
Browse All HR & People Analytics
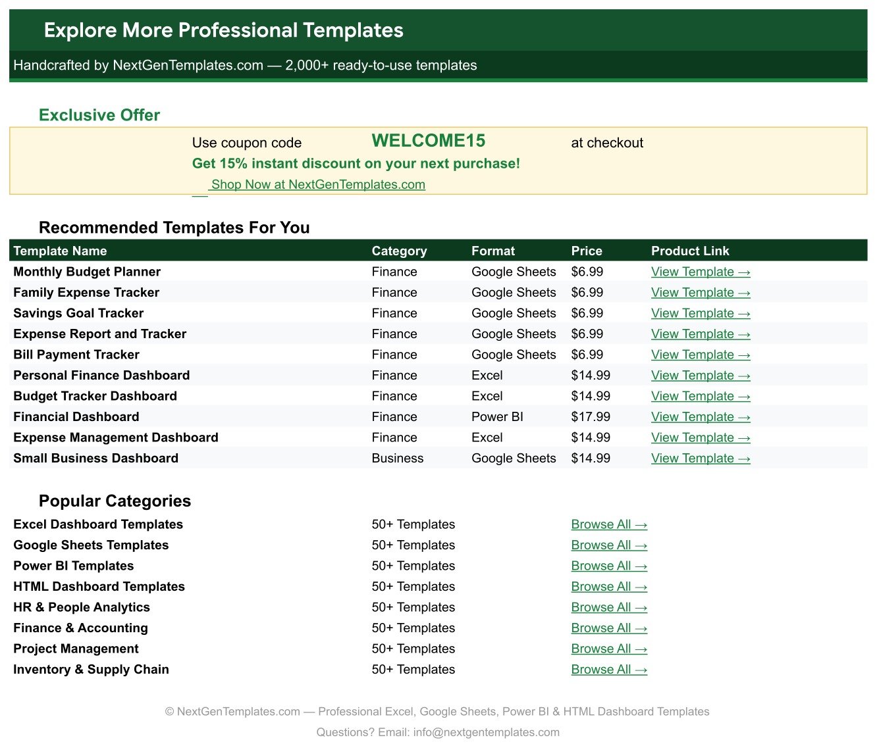(609, 607)
